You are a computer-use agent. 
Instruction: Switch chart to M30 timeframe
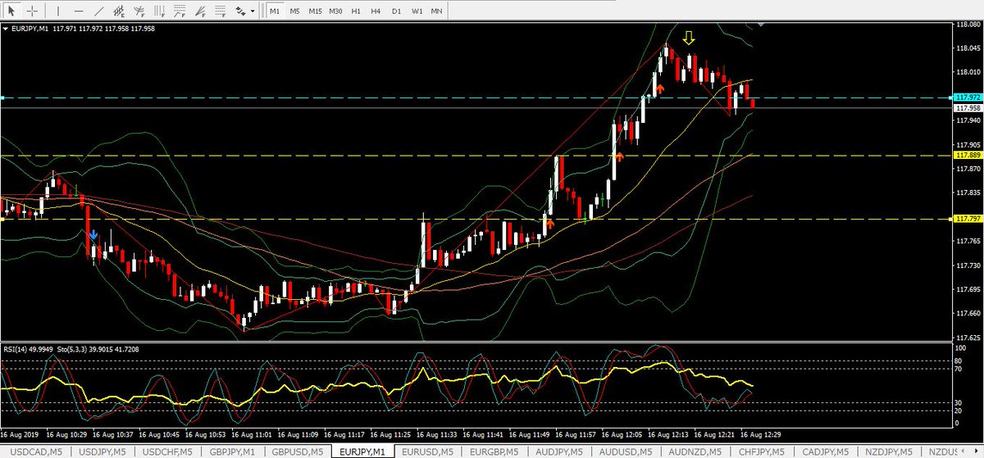pyautogui.click(x=336, y=11)
